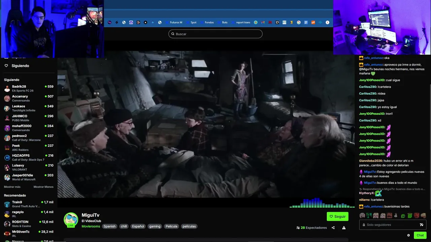431x242 pixels.
Task: Select the Español tag
Action: coord(138,227)
